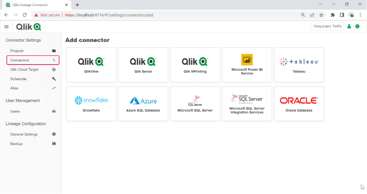Image resolution: width=367 pixels, height=194 pixels.
Task: Click the Not secure warning icon
Action: 36,15
